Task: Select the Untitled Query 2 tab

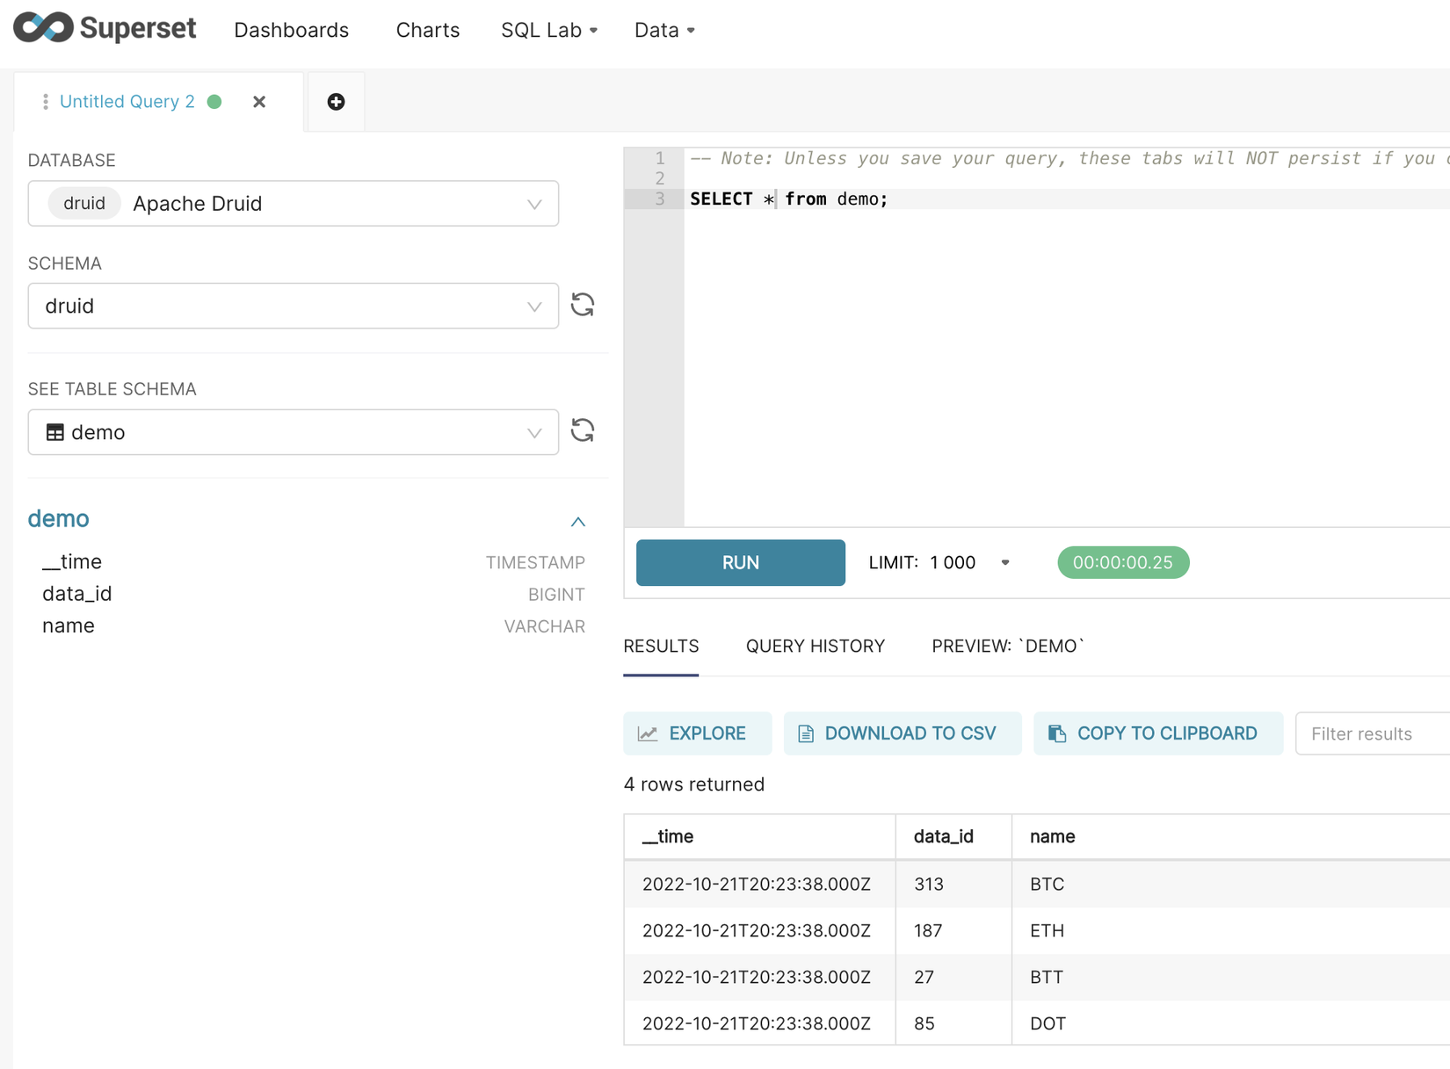Action: tap(127, 102)
